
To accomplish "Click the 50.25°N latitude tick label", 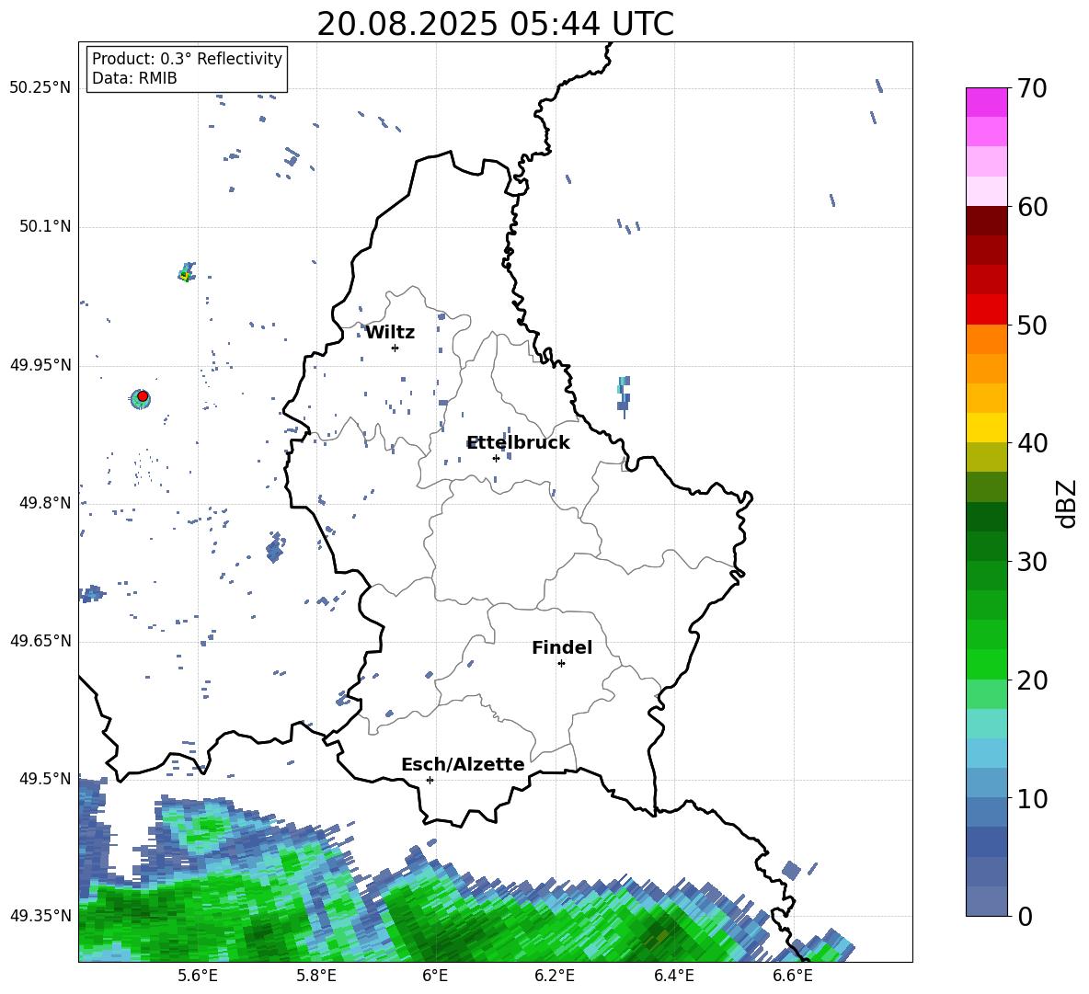I will [x=40, y=88].
